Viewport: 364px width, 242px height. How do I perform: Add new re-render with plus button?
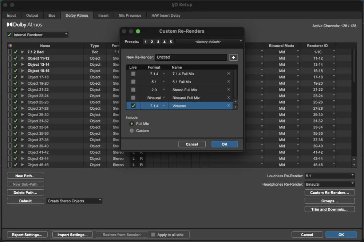tap(233, 57)
